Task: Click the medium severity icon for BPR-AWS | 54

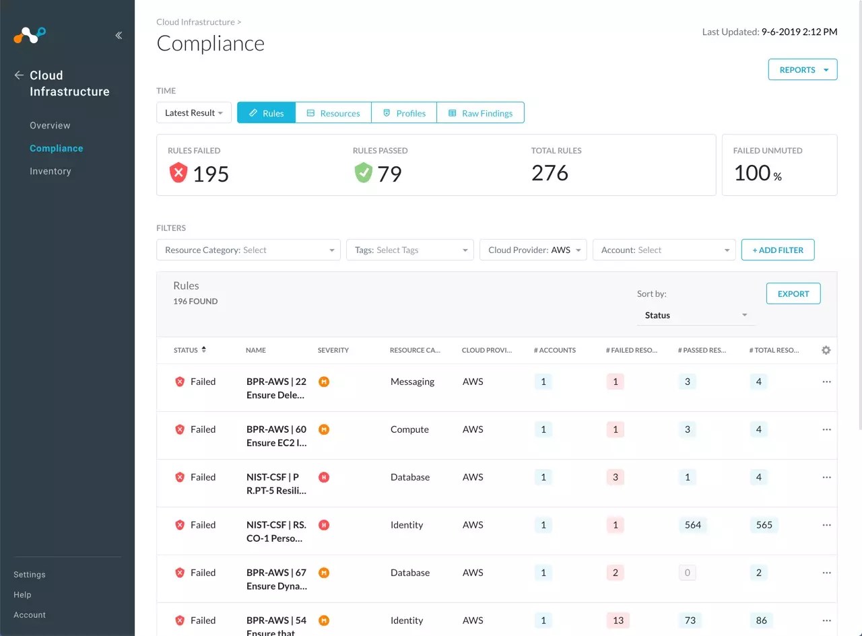Action: 324,621
